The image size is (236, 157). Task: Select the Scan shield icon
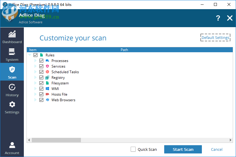pyautogui.click(x=12, y=70)
